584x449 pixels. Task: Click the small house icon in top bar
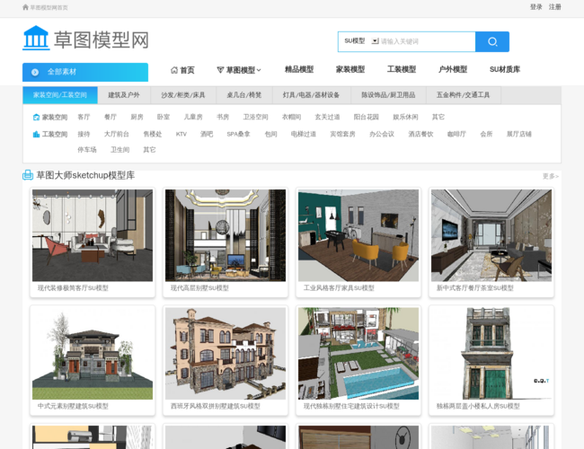(x=25, y=6)
